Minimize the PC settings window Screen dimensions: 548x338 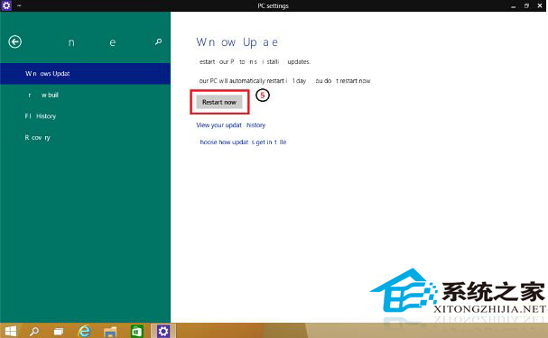(513, 6)
